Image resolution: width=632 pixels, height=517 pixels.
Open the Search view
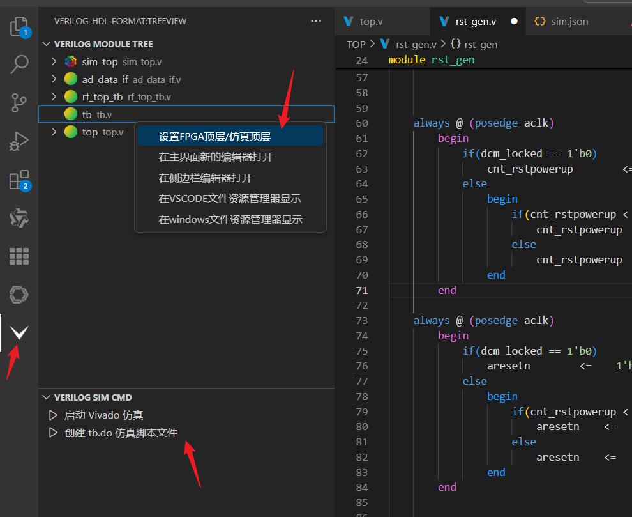19,64
